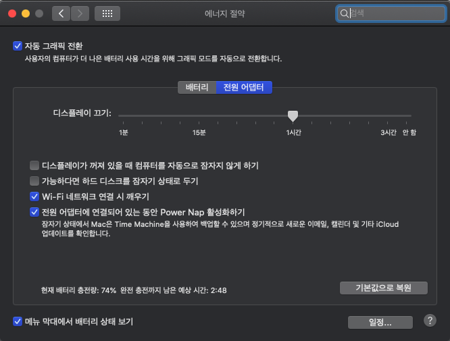Click the 3시간 tick on the slider
Viewport: 450px width, 341px height.
pyautogui.click(x=387, y=123)
